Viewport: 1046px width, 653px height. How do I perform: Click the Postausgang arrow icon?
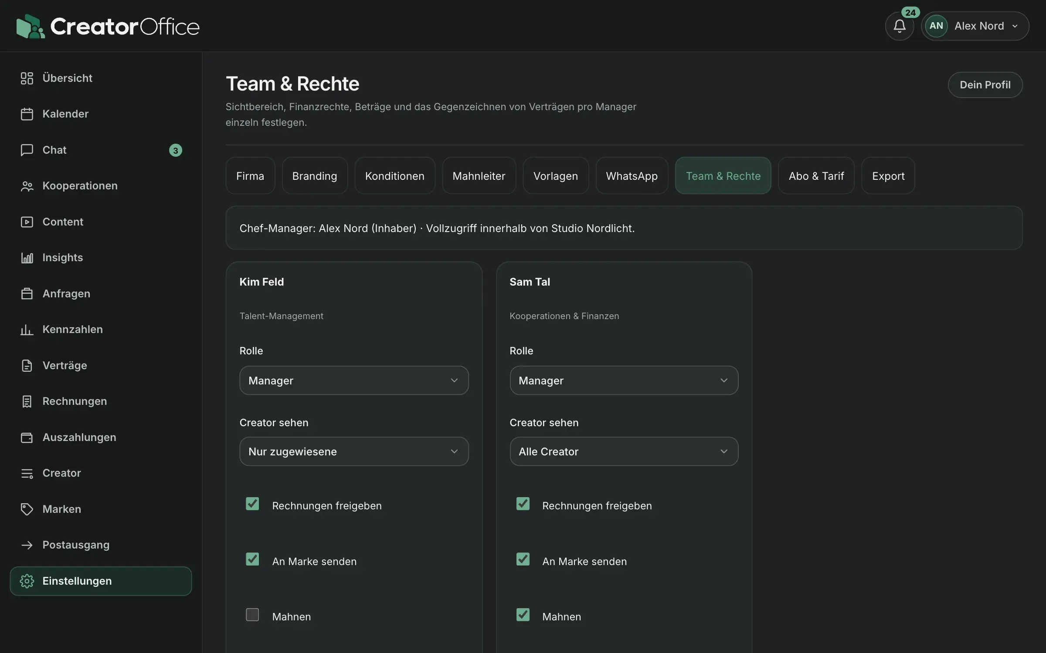click(x=27, y=545)
